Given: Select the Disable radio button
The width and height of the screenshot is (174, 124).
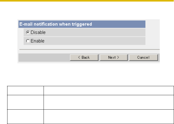Looking at the screenshot, I should pyautogui.click(x=28, y=33).
